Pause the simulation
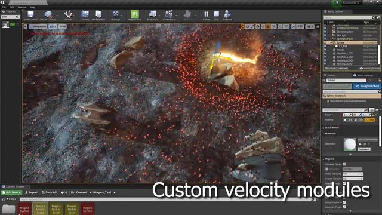The height and width of the screenshot is (215, 382). tap(206, 16)
